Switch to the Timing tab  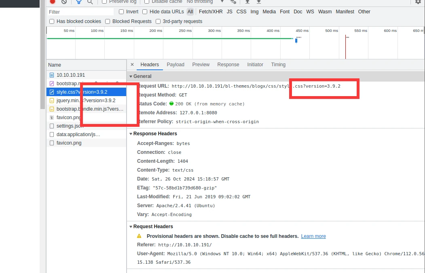click(278, 65)
